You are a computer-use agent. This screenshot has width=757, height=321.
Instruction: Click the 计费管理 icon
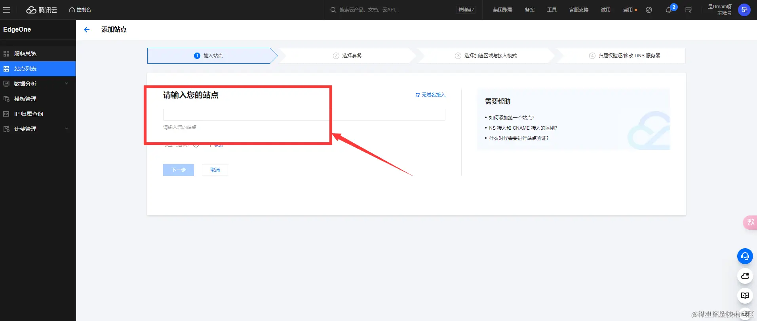click(x=6, y=129)
